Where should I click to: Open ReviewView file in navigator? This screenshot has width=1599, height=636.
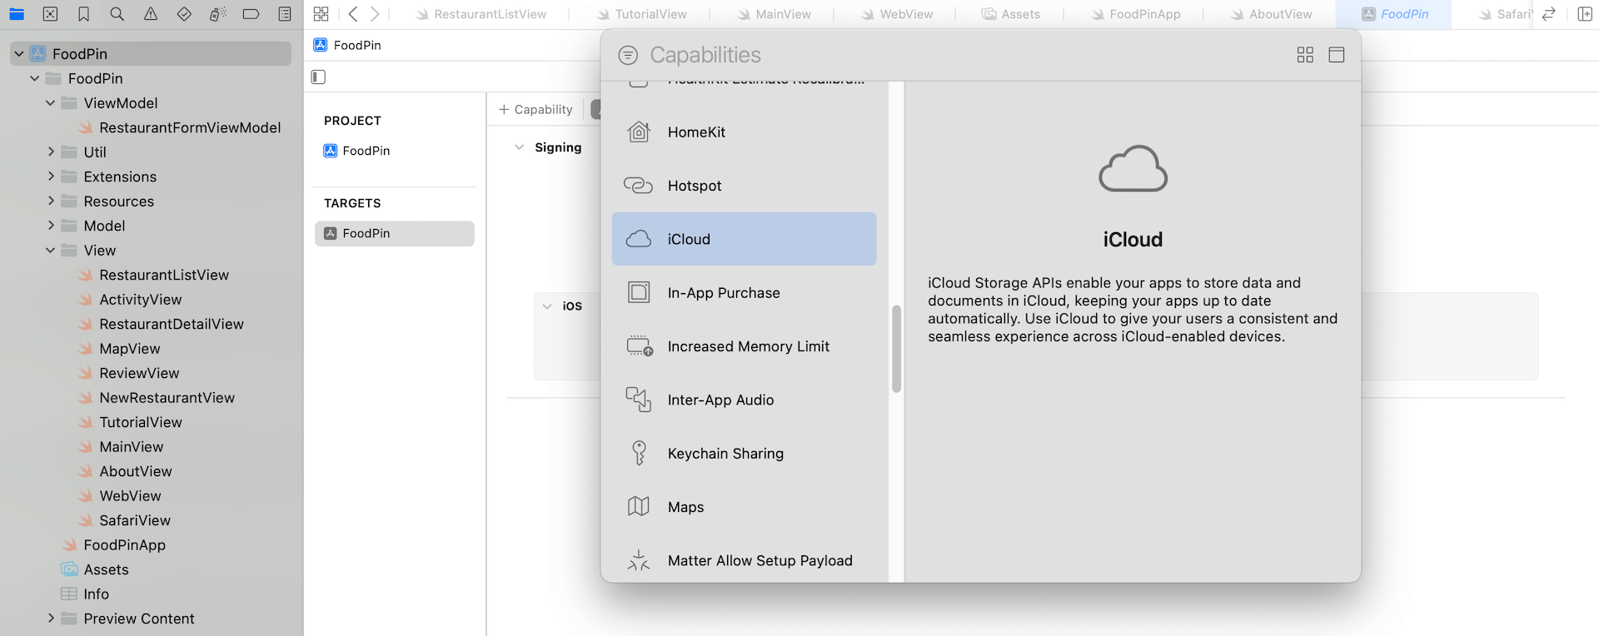point(130,373)
